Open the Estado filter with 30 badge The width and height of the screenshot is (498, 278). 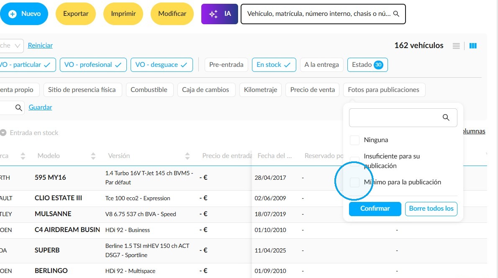pos(367,65)
